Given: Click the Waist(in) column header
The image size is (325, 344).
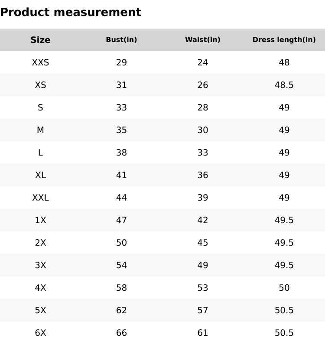Looking at the screenshot, I should point(202,40).
